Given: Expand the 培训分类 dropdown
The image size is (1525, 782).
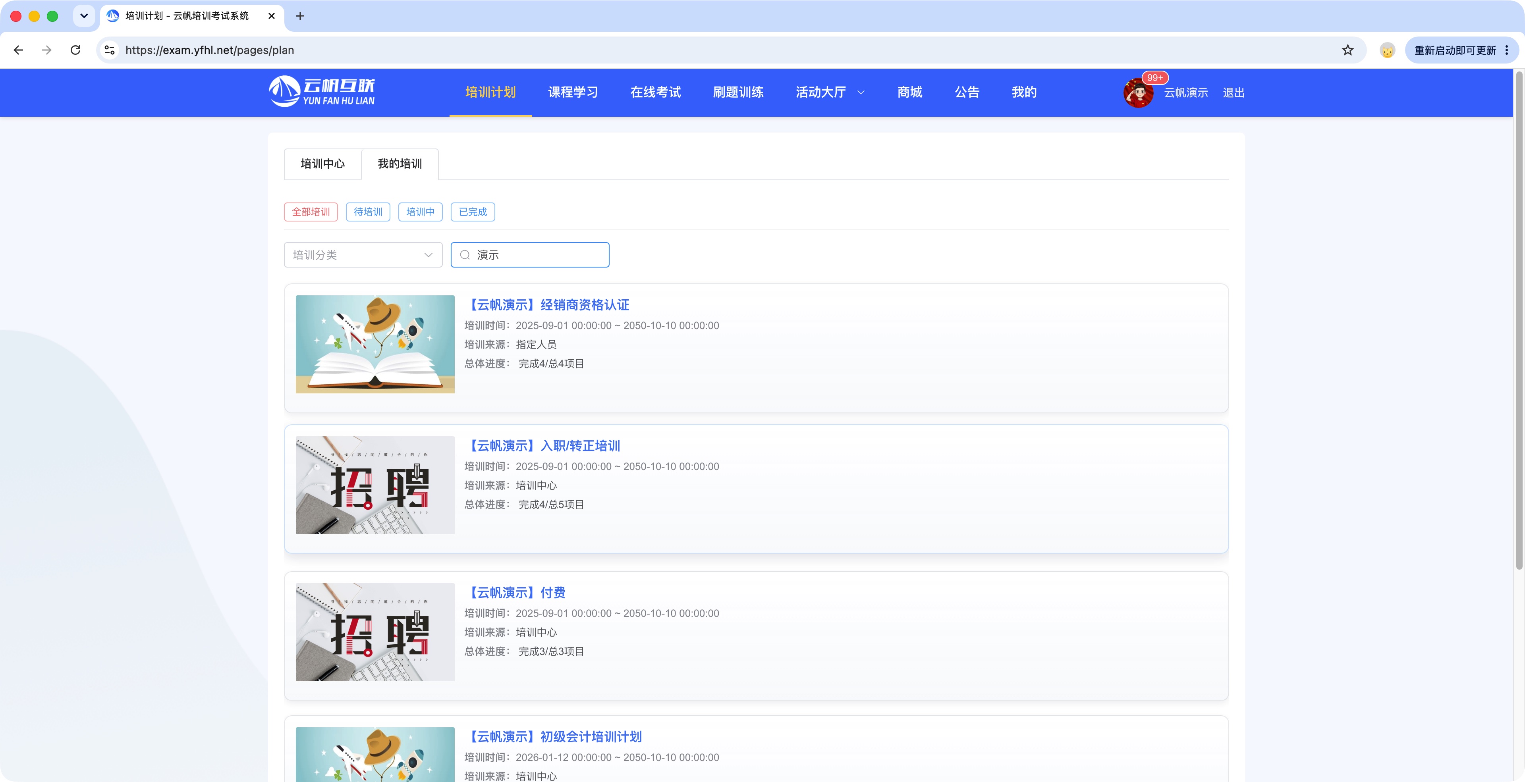Looking at the screenshot, I should (363, 255).
